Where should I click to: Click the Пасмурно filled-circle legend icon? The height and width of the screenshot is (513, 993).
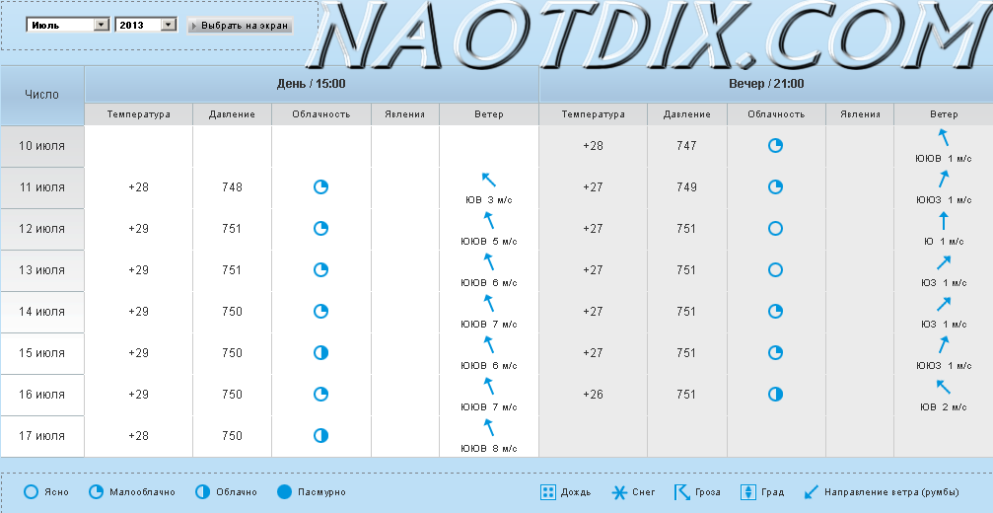point(284,491)
